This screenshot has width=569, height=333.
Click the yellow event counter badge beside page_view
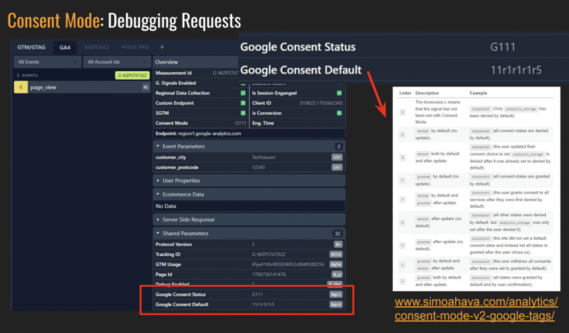click(22, 87)
